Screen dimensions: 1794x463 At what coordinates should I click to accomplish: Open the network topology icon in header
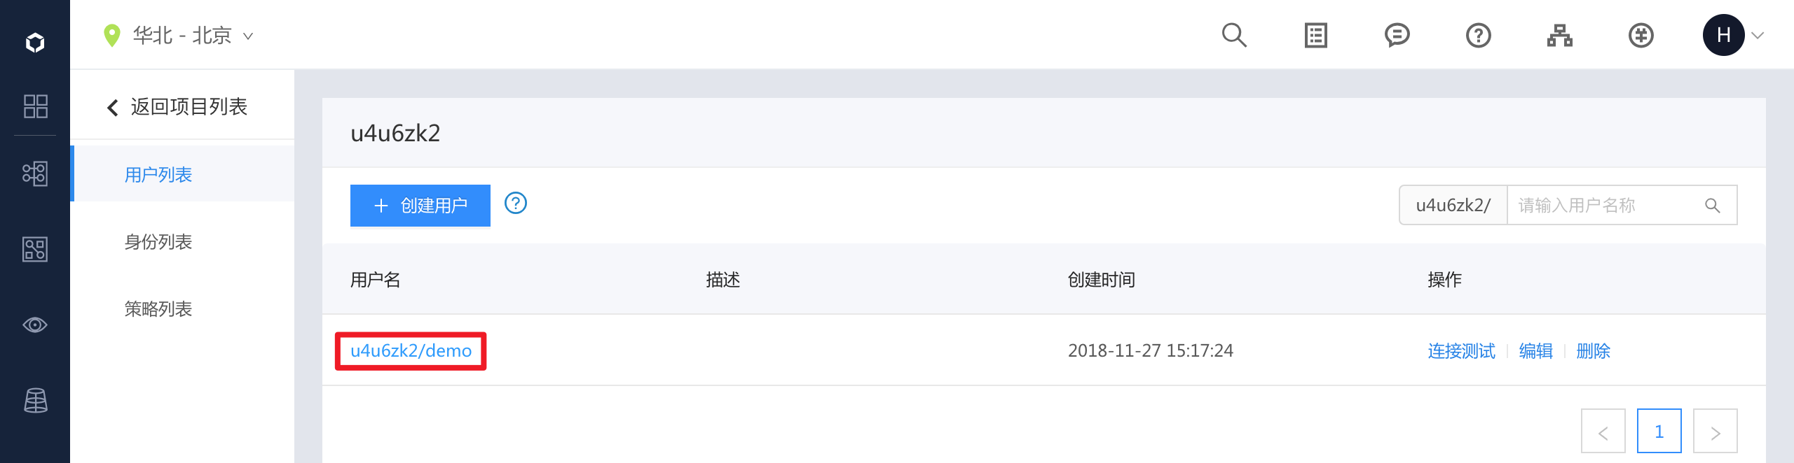pyautogui.click(x=1559, y=35)
